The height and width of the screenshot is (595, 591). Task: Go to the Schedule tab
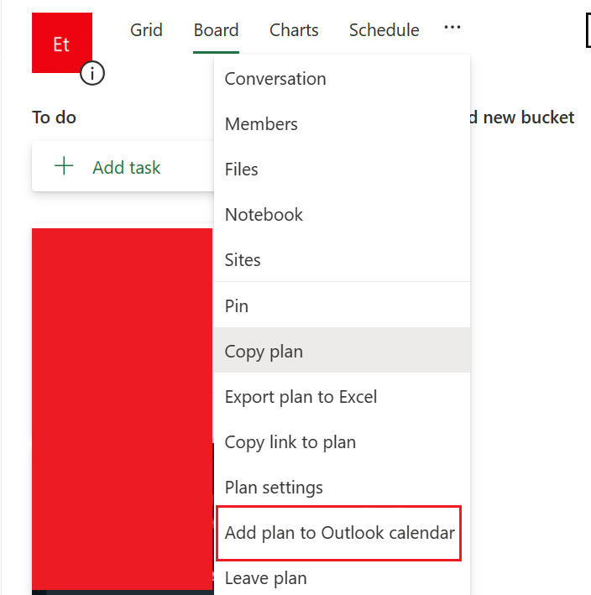(384, 30)
